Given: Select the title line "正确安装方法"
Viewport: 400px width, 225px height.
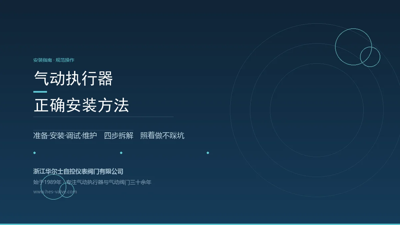Looking at the screenshot, I should (x=81, y=105).
